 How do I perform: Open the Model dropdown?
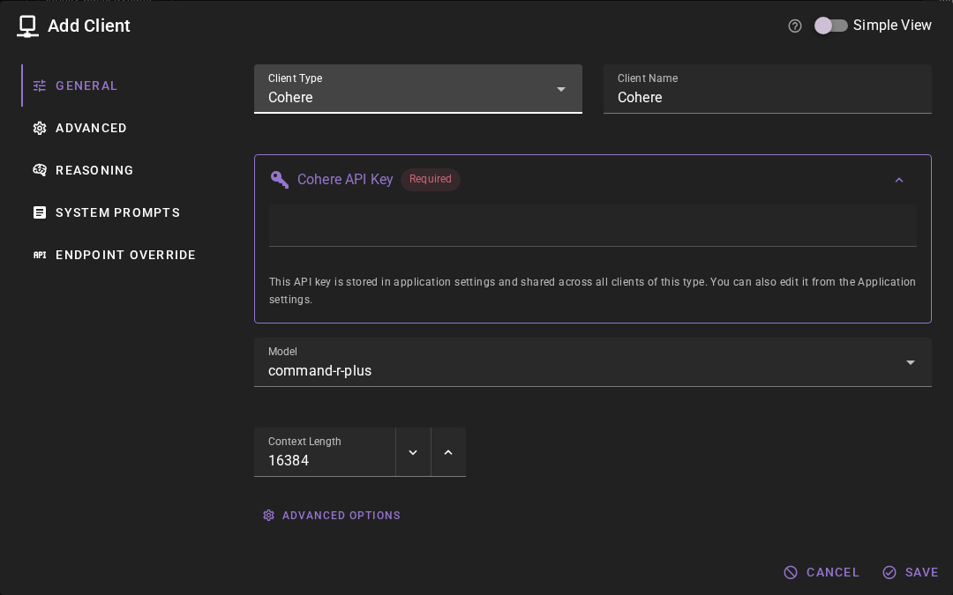pos(593,362)
